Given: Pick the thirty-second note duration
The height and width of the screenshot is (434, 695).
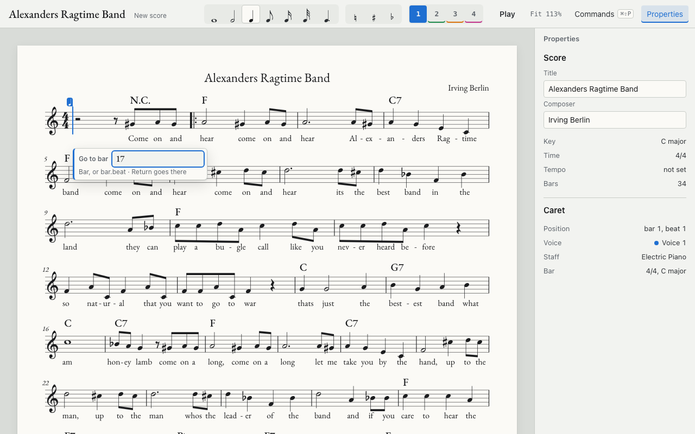Looking at the screenshot, I should (306, 14).
